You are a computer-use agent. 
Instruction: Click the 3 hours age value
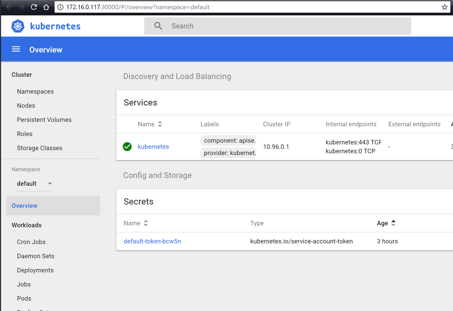(x=387, y=241)
